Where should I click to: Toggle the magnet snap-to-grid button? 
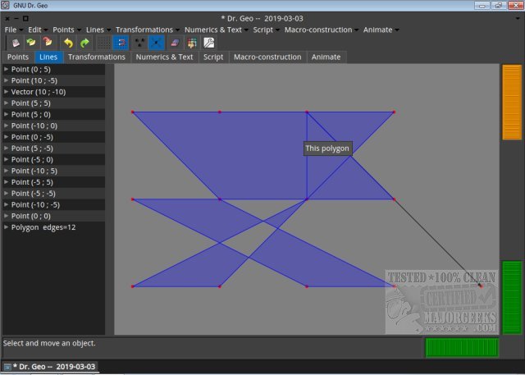pyautogui.click(x=121, y=42)
